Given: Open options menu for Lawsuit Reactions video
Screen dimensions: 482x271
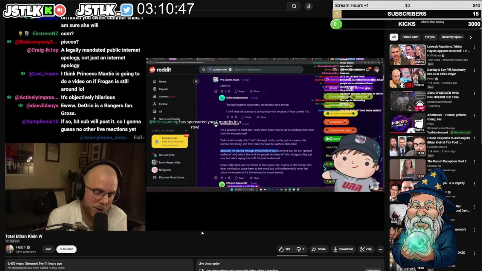Looking at the screenshot, I should [x=474, y=47].
